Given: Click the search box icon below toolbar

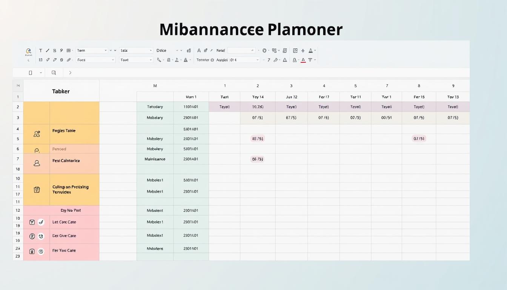Looking at the screenshot, I should tap(54, 72).
